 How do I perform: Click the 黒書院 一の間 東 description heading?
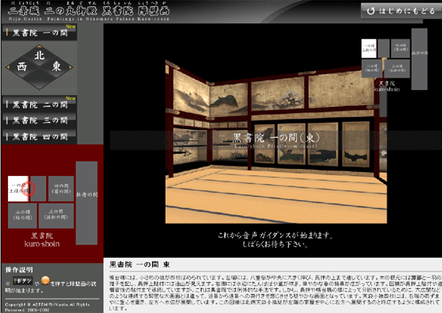(139, 264)
